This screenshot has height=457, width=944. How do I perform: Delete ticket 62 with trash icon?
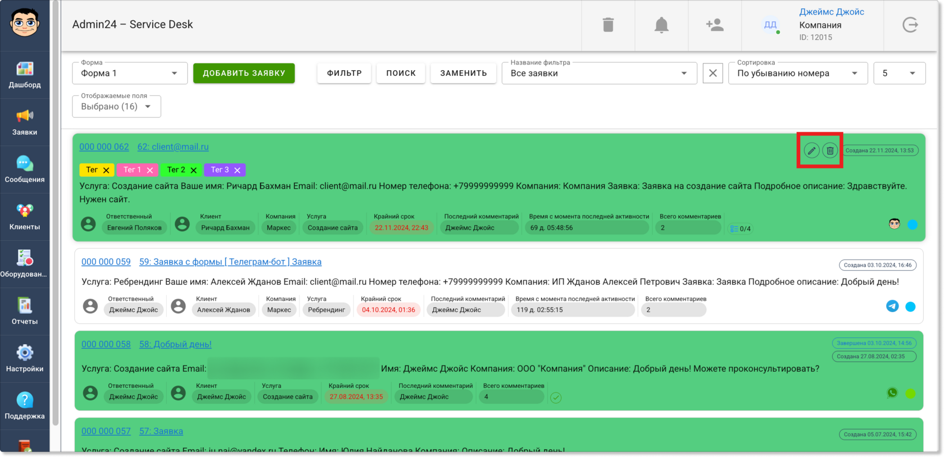click(830, 150)
